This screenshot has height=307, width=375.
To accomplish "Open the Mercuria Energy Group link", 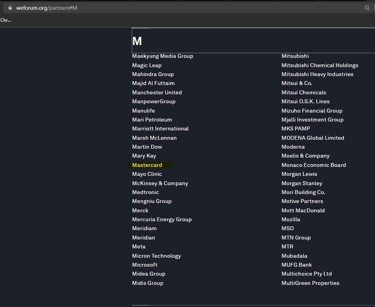I will pyautogui.click(x=162, y=219).
